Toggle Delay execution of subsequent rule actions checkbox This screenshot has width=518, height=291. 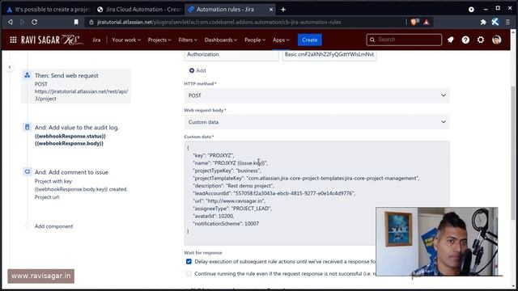point(189,261)
